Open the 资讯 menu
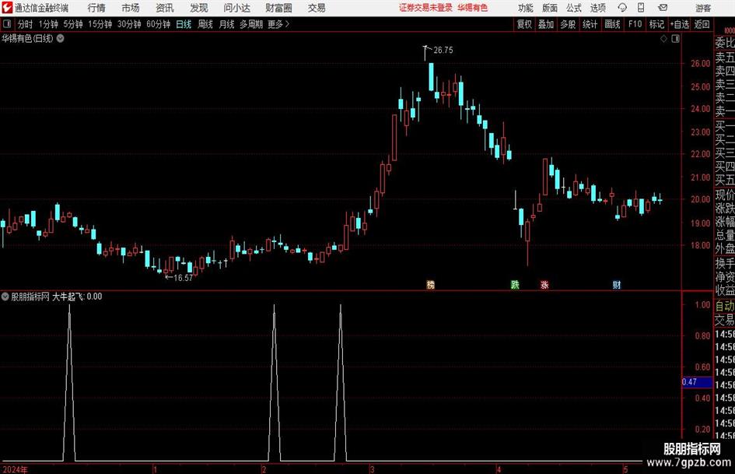The width and height of the screenshot is (735, 474). (165, 8)
